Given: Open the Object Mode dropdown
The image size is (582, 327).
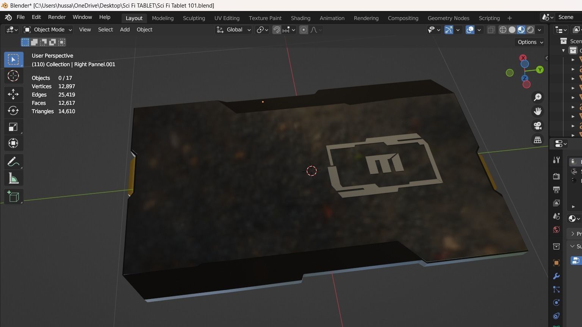Looking at the screenshot, I should tap(48, 30).
